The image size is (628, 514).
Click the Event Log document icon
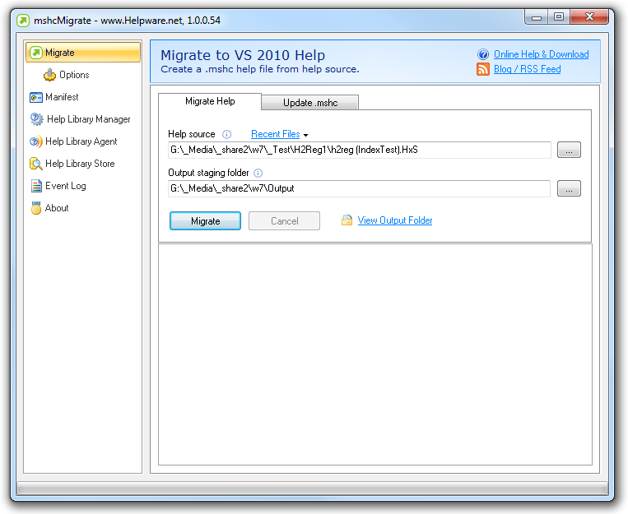click(36, 186)
